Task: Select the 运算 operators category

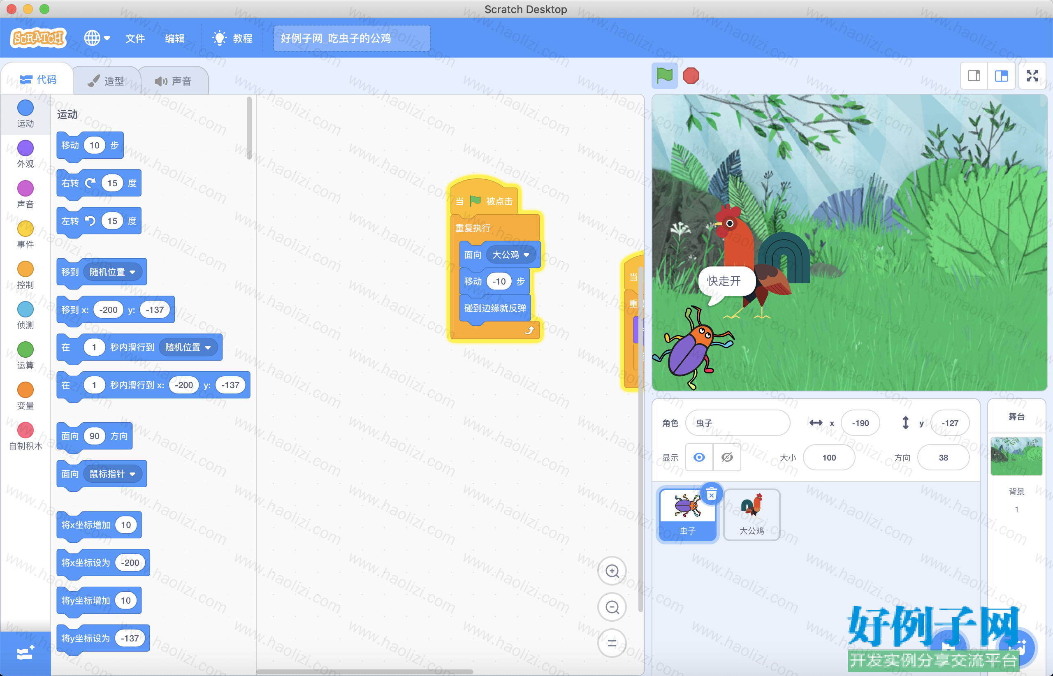Action: click(x=26, y=356)
